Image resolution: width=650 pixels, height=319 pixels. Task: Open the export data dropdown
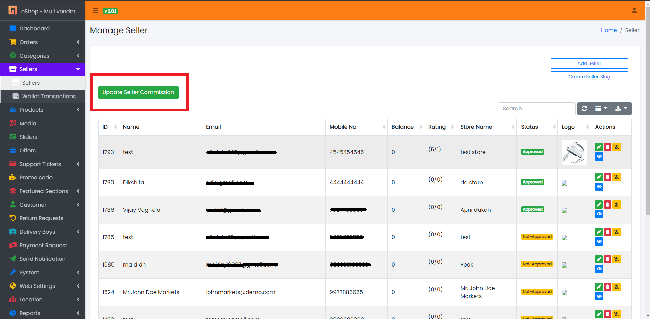[622, 109]
